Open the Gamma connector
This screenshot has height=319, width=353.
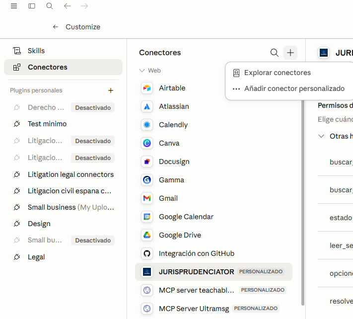point(213,180)
